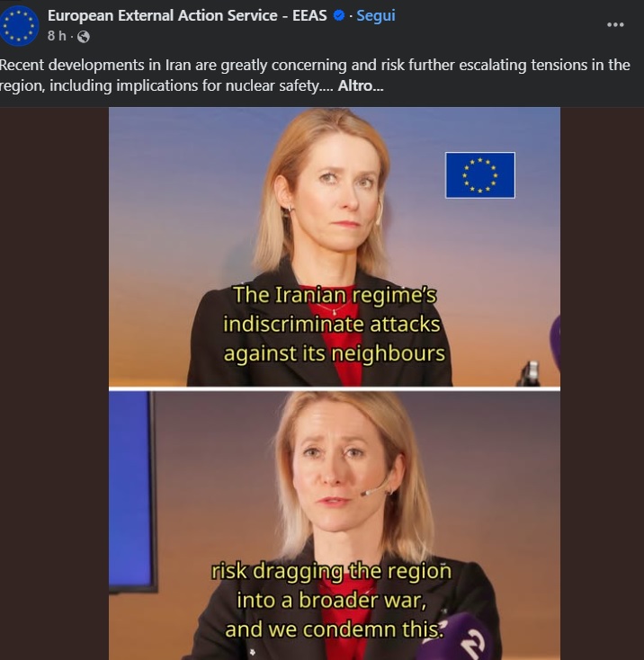
Task: Click the EU flag logo in image
Action: click(479, 175)
